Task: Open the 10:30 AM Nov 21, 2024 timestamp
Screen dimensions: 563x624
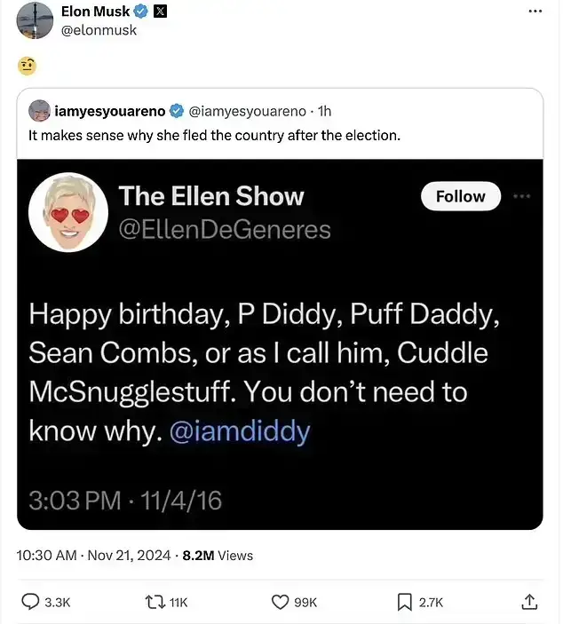Action: click(x=93, y=556)
